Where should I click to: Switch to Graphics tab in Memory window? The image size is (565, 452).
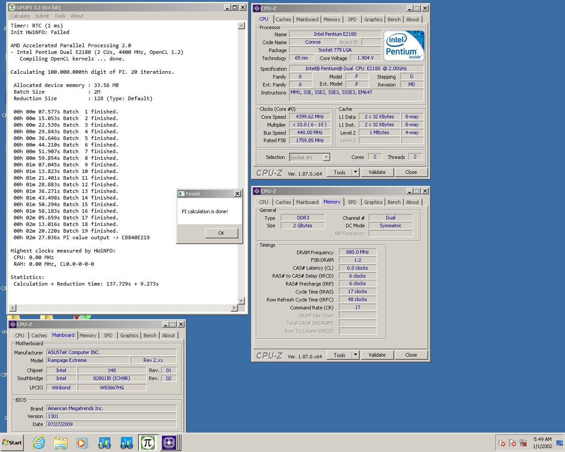pyautogui.click(x=373, y=202)
